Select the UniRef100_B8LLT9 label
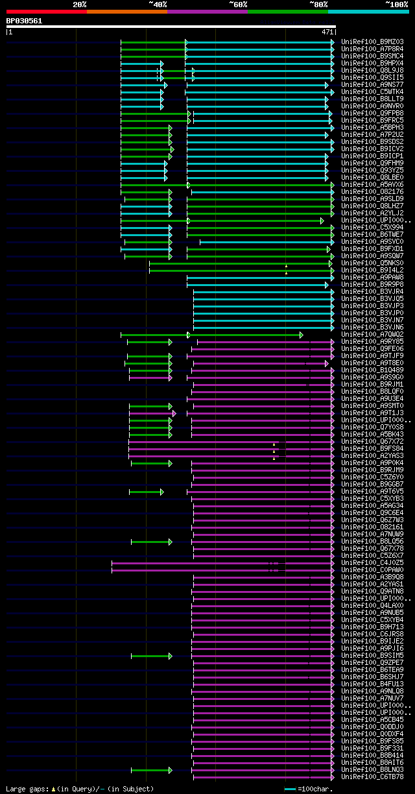 coord(372,99)
